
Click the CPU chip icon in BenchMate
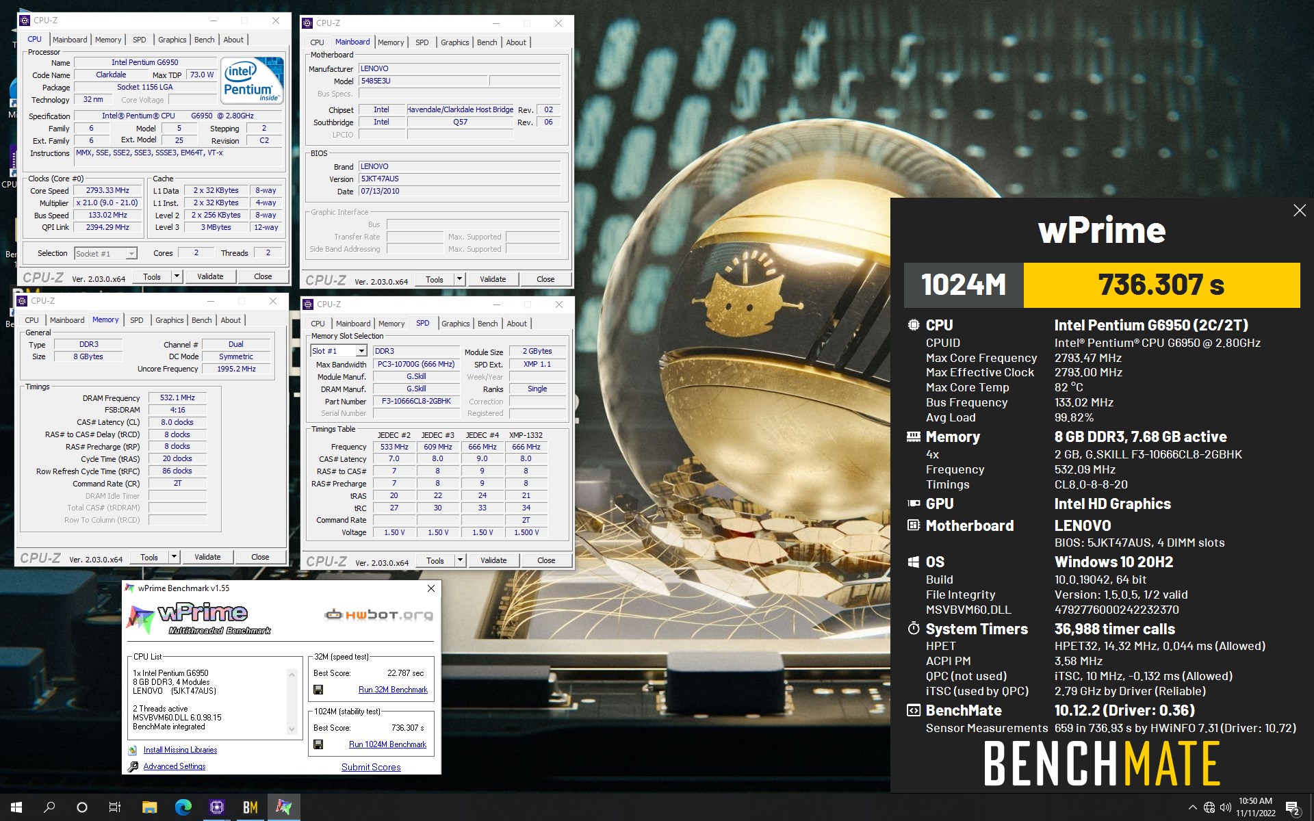click(x=914, y=325)
